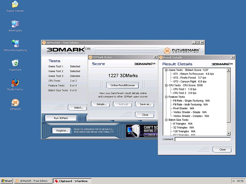246x184 pixels.
Task: Select Vertex Shader - Simple row
Action: tap(190, 112)
